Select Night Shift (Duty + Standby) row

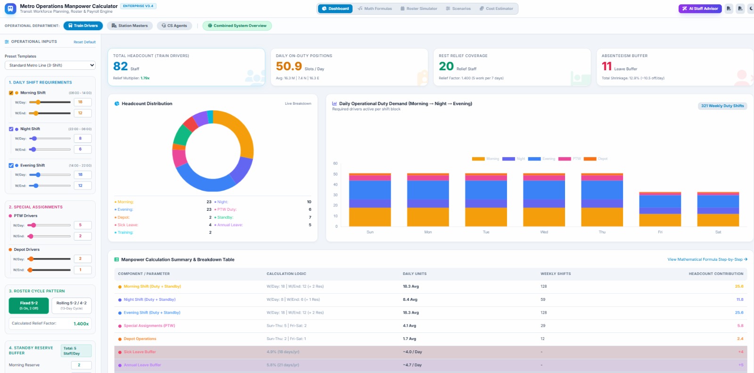pyautogui.click(x=431, y=299)
